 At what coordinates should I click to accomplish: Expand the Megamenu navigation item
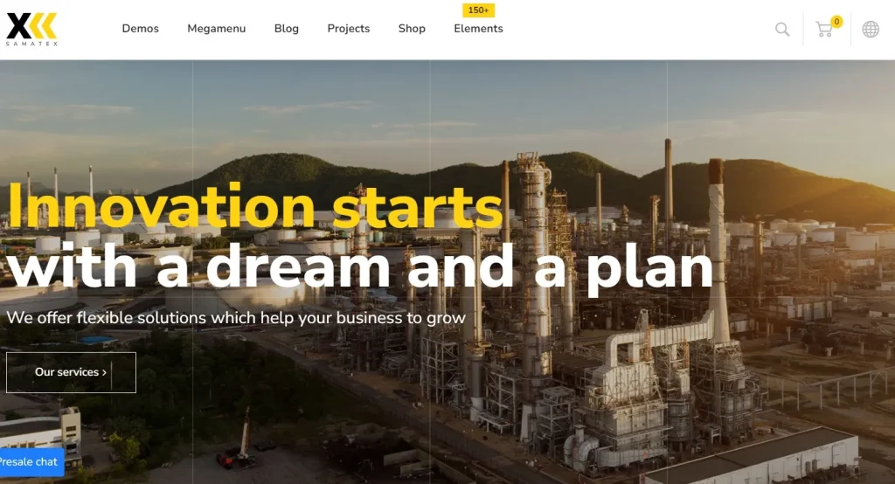click(217, 29)
